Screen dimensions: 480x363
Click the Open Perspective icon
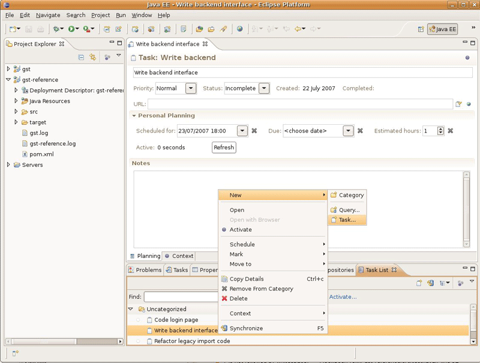point(421,29)
